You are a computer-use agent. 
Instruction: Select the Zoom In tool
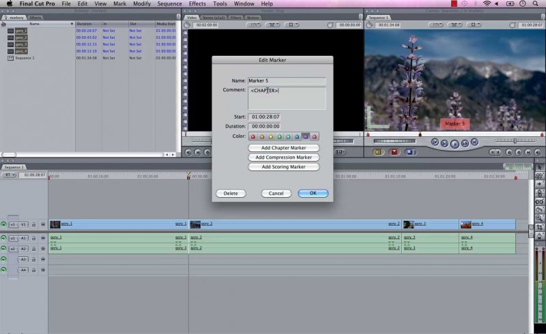tap(540, 218)
